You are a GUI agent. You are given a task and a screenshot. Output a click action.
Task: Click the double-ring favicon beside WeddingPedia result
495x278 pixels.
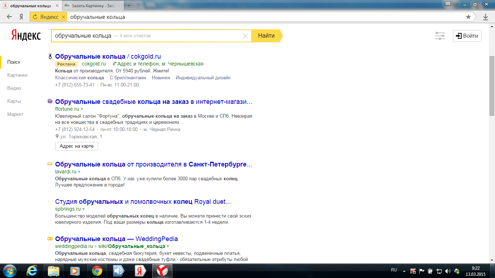(x=50, y=239)
